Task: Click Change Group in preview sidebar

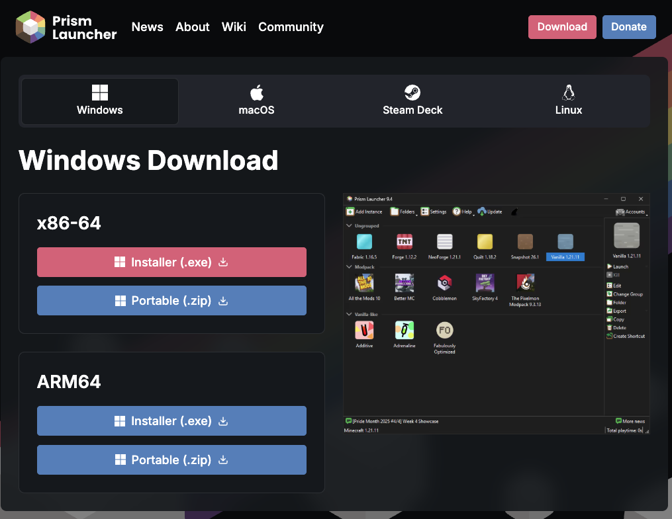Action: point(625,294)
